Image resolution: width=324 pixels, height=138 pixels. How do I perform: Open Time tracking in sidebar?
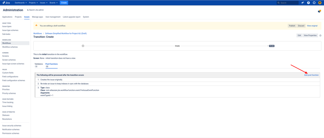(8, 102)
